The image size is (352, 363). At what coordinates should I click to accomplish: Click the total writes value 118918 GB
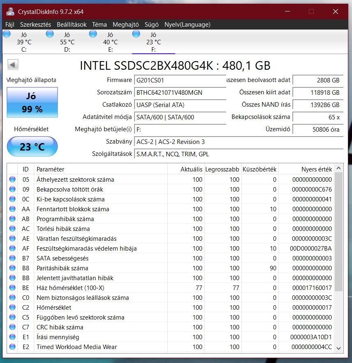click(x=318, y=92)
